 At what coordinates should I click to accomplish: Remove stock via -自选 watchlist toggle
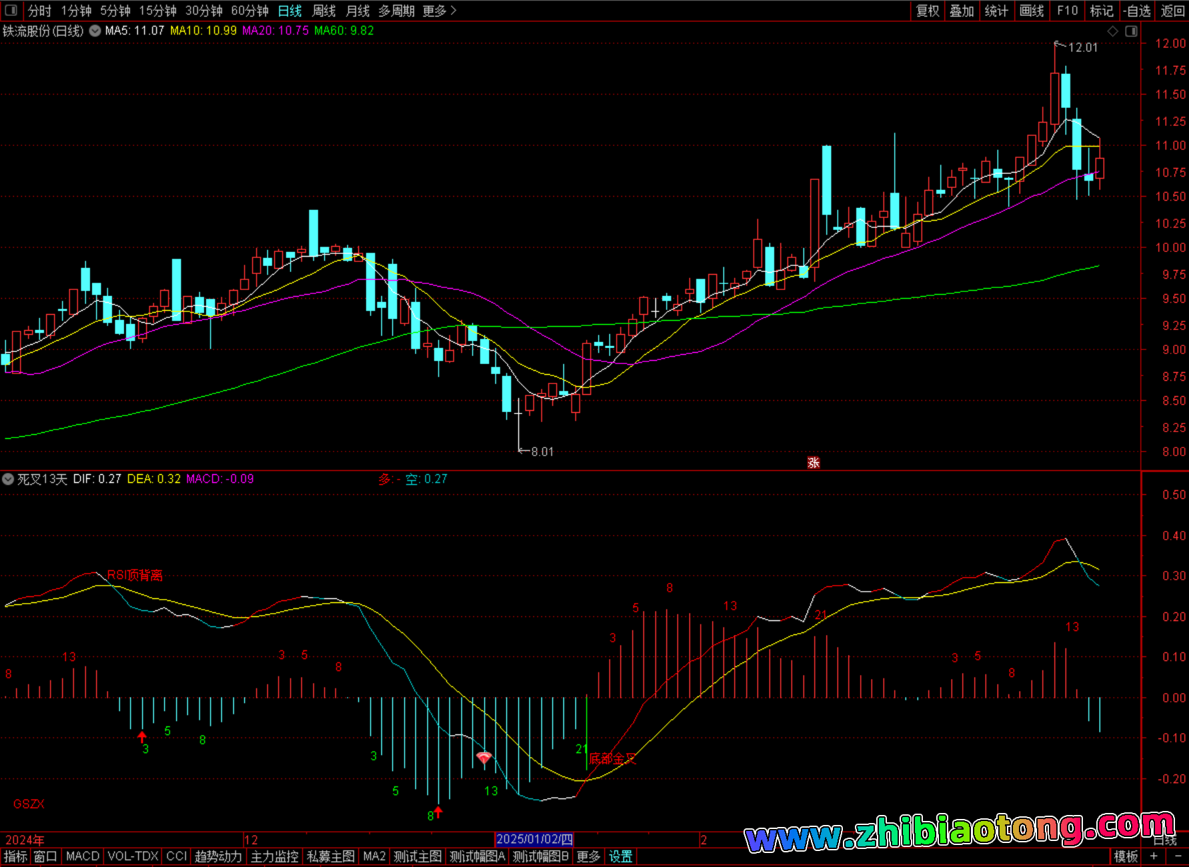tap(1136, 11)
